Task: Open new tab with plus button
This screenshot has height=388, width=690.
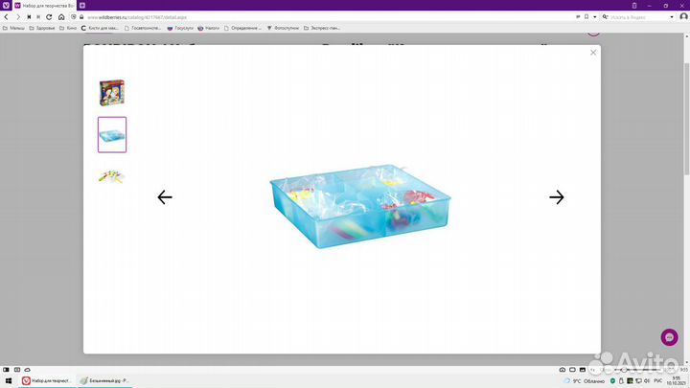Action: pos(82,5)
